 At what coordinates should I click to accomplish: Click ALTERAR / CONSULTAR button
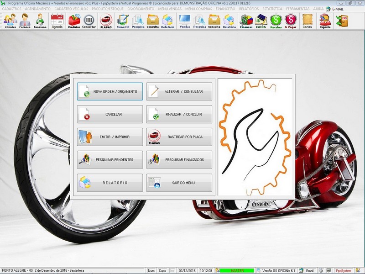point(179,92)
